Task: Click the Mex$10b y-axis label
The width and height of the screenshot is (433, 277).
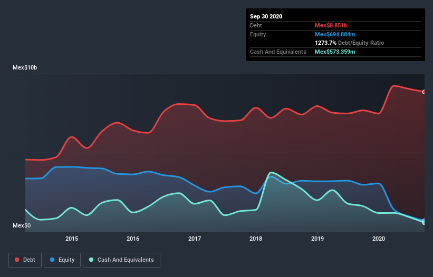Action: pyautogui.click(x=25, y=67)
